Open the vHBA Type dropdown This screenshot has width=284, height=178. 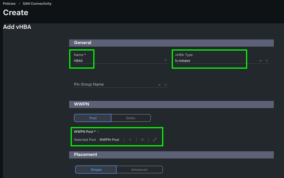click(x=218, y=61)
